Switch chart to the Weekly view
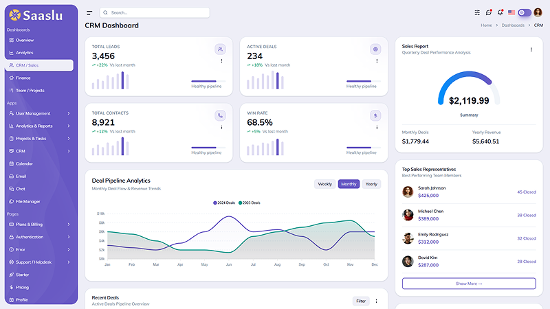 pos(324,184)
